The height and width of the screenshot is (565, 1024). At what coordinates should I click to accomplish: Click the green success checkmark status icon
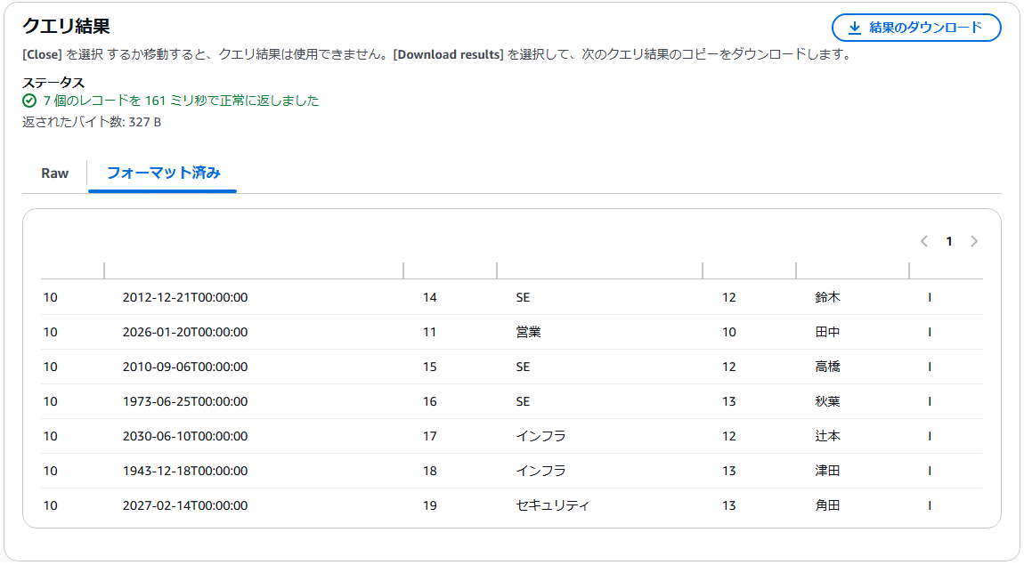(x=29, y=101)
